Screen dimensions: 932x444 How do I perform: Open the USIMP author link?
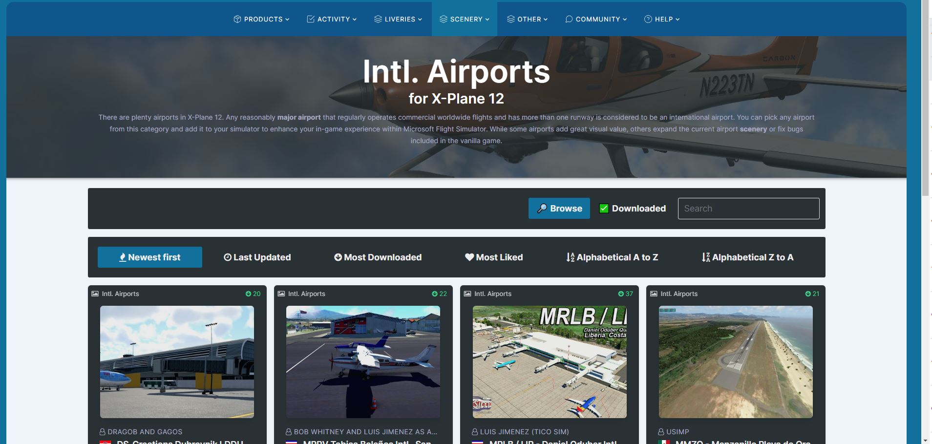click(x=678, y=432)
